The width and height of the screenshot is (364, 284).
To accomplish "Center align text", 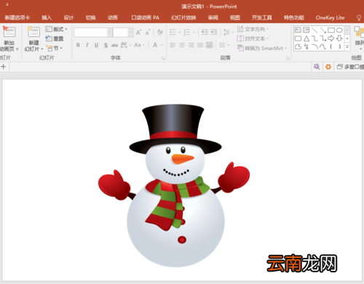I will (182, 45).
